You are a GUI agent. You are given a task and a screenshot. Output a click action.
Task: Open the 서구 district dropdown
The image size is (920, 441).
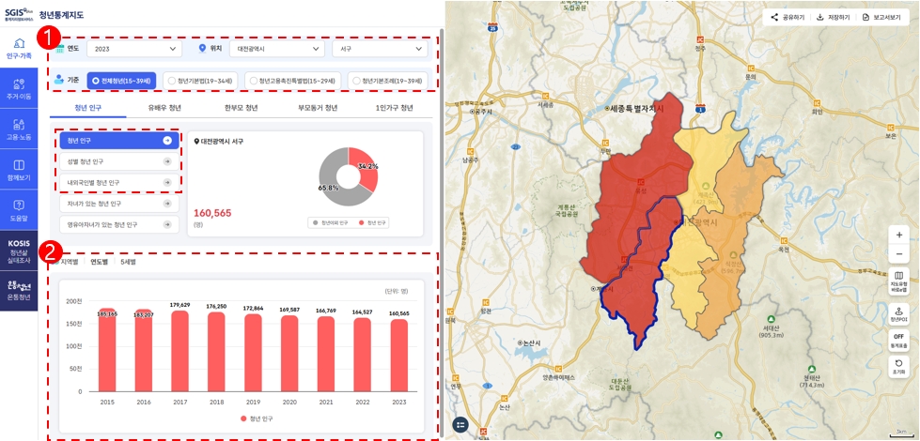[x=380, y=49]
